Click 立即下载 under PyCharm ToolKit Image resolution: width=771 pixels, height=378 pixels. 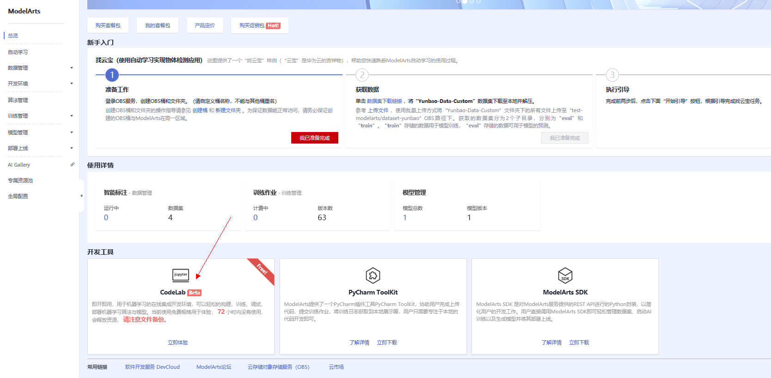[387, 342]
